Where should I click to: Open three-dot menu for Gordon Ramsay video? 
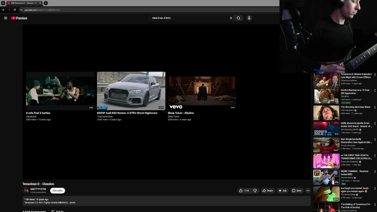(x=375, y=90)
